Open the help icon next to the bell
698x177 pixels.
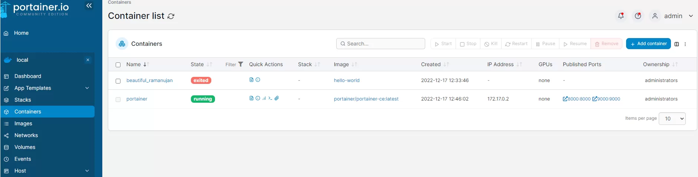click(x=638, y=16)
